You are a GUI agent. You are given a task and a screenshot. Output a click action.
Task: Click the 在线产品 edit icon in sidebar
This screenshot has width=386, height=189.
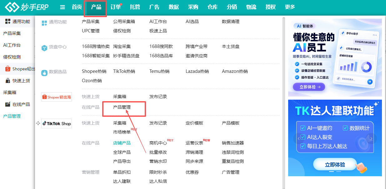pyautogui.click(x=8, y=104)
